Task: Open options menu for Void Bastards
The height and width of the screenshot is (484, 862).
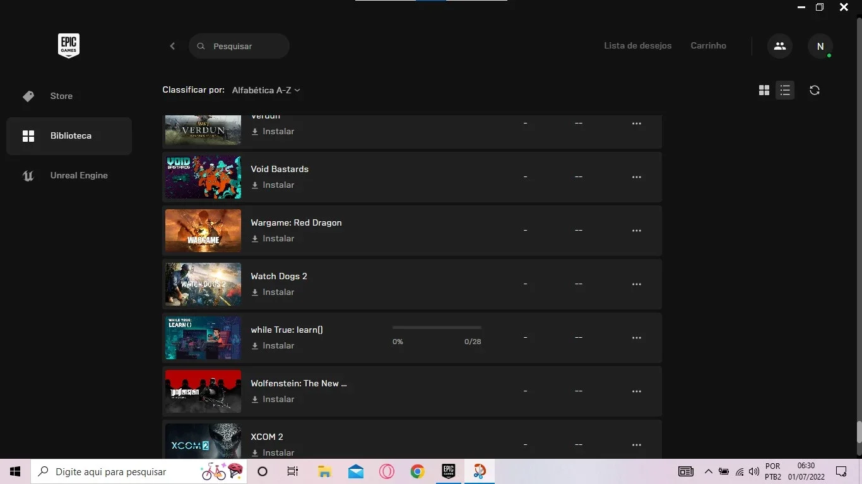Action: pyautogui.click(x=637, y=177)
